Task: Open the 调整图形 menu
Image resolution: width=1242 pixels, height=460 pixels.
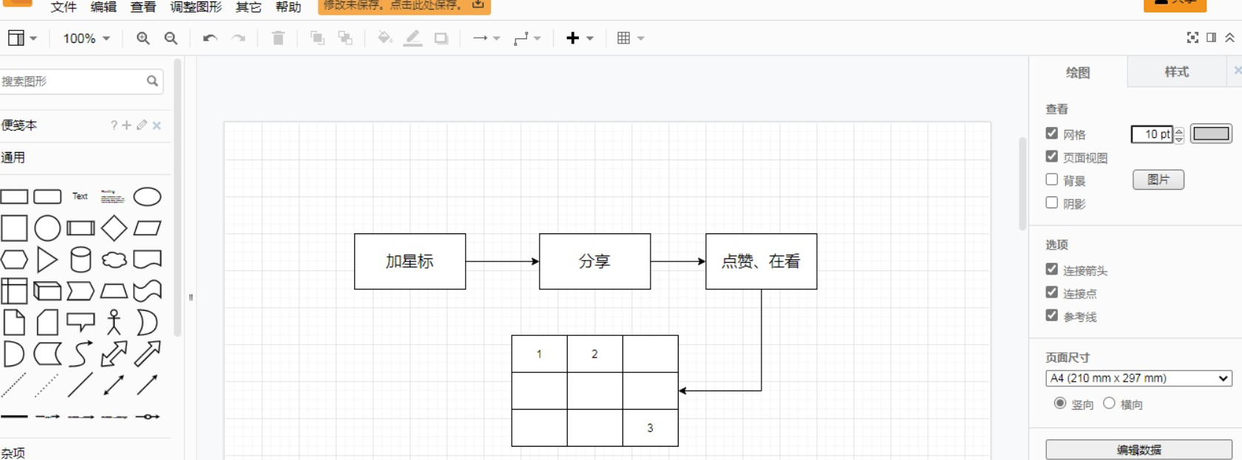Action: 196,7
